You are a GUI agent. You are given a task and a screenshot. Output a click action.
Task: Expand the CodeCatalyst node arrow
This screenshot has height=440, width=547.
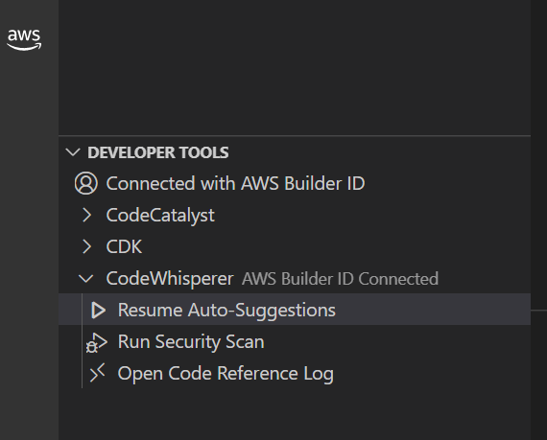[86, 215]
